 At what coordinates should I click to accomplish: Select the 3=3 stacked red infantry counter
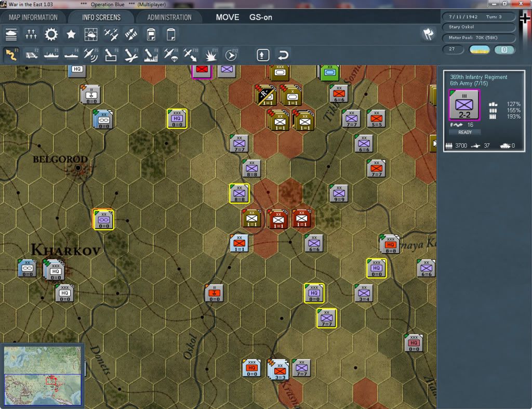tap(279, 369)
